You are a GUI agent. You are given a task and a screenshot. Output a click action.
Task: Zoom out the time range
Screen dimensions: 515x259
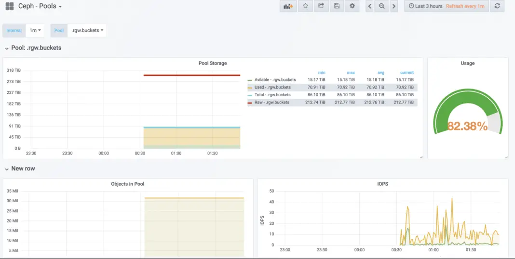point(382,6)
